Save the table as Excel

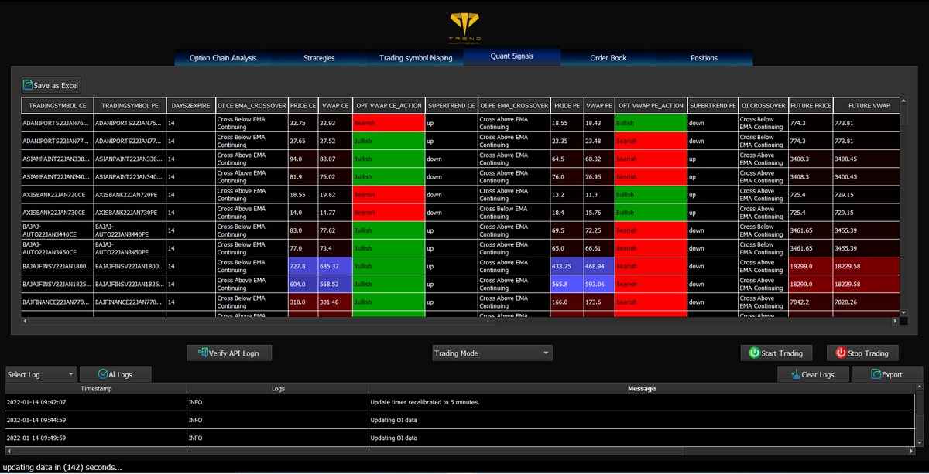click(50, 85)
